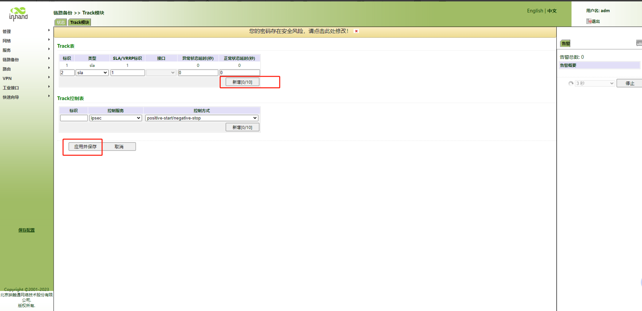Open the positive-start/negative-stop control mode dropdown
The image size is (642, 311).
(202, 118)
